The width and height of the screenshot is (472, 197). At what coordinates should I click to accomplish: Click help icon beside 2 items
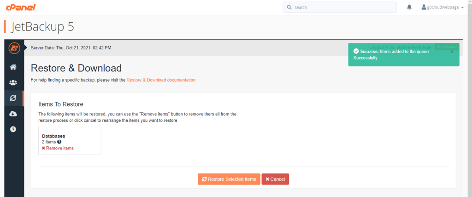coord(59,142)
